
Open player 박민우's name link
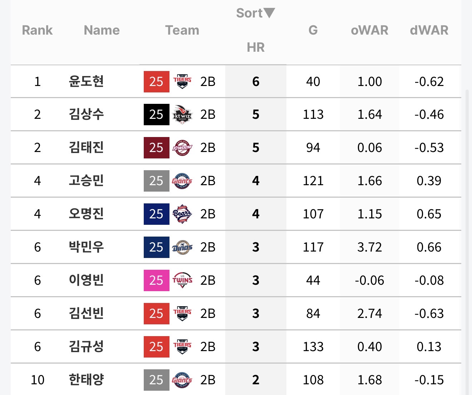(x=86, y=247)
